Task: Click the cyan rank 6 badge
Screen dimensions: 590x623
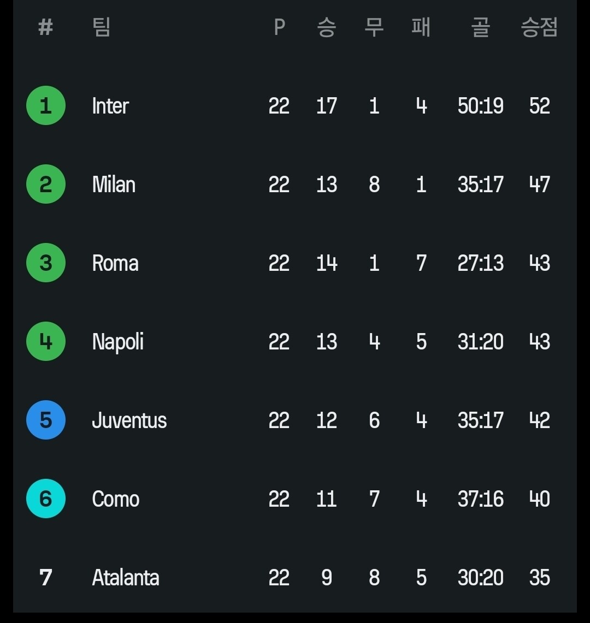Action: coord(46,499)
